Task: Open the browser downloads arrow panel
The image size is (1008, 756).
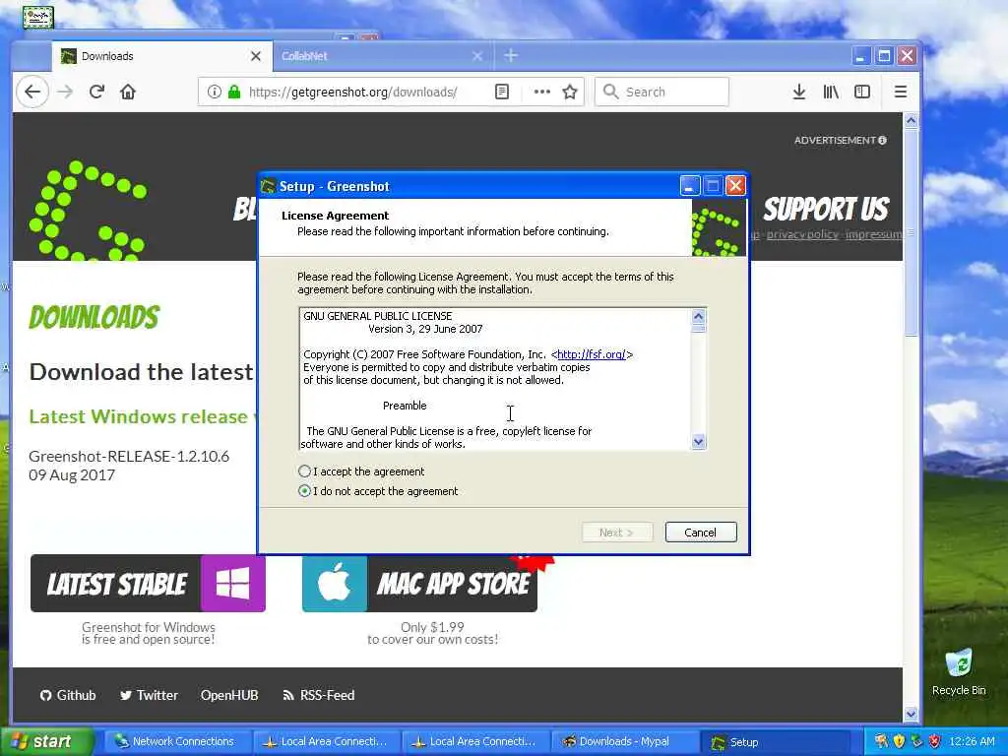Action: [799, 92]
